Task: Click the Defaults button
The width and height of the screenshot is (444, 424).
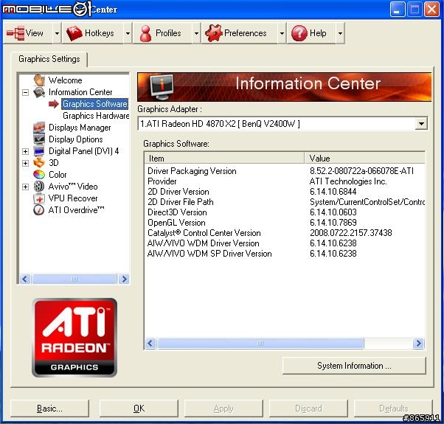Action: [x=393, y=409]
